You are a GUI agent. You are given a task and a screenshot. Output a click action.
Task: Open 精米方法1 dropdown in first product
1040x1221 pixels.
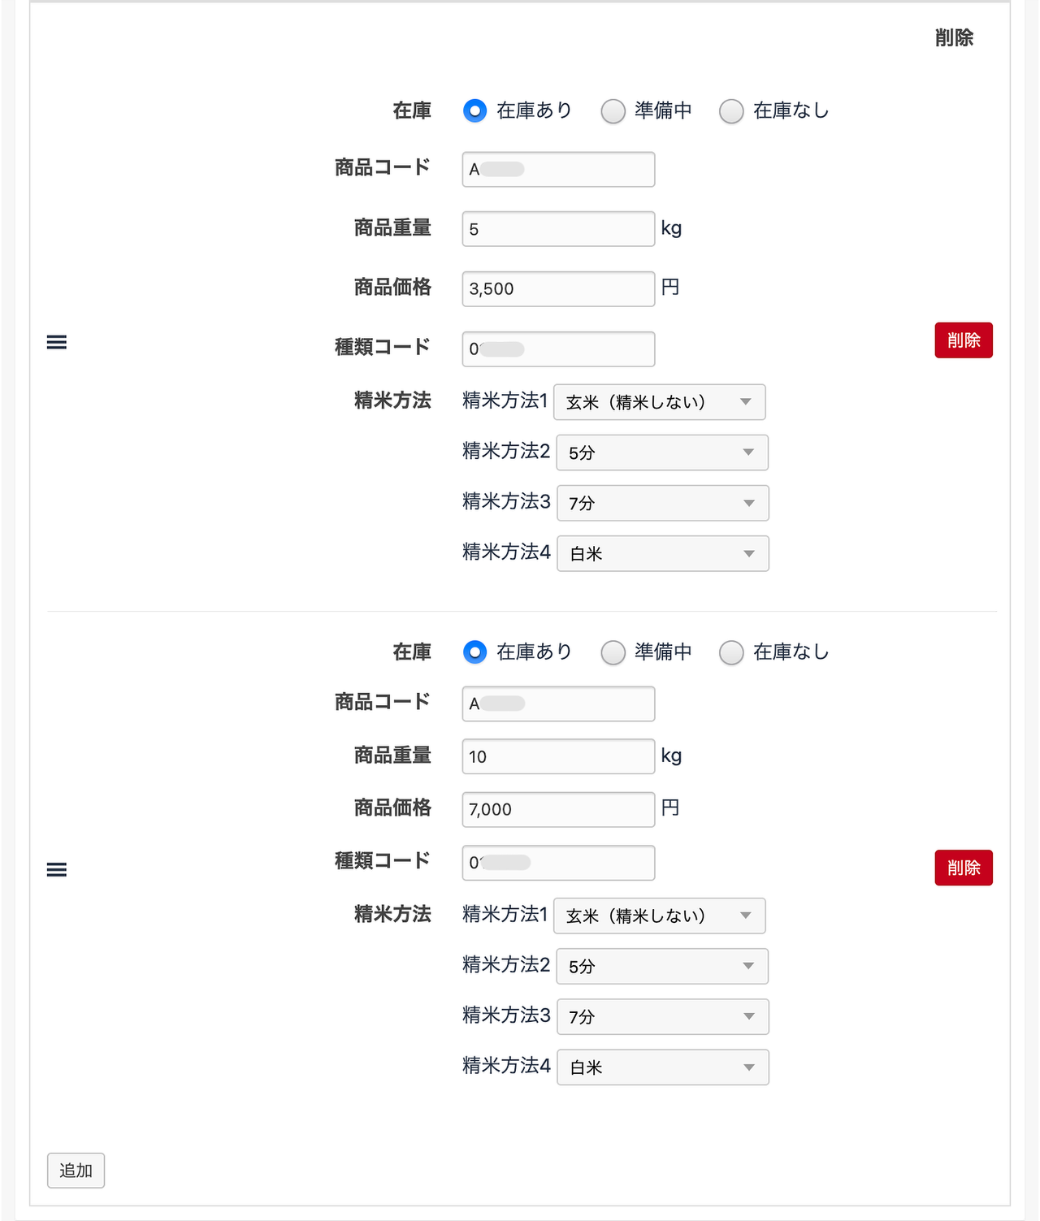659,402
